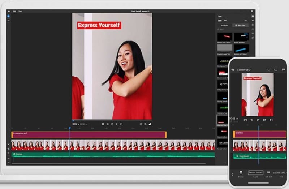The height and width of the screenshot is (189, 289).
Task: Open the Audio panel icon in right rail
Action: click(x=253, y=33)
